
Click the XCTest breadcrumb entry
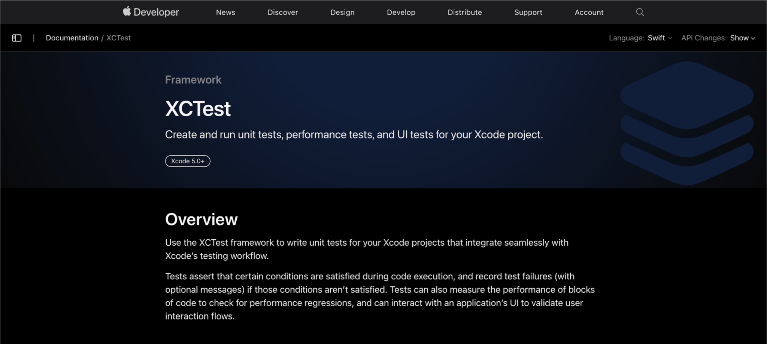click(118, 38)
